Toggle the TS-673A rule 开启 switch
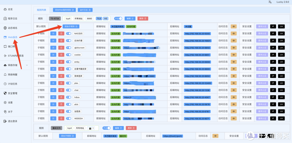The image size is (292, 143). coord(118,19)
